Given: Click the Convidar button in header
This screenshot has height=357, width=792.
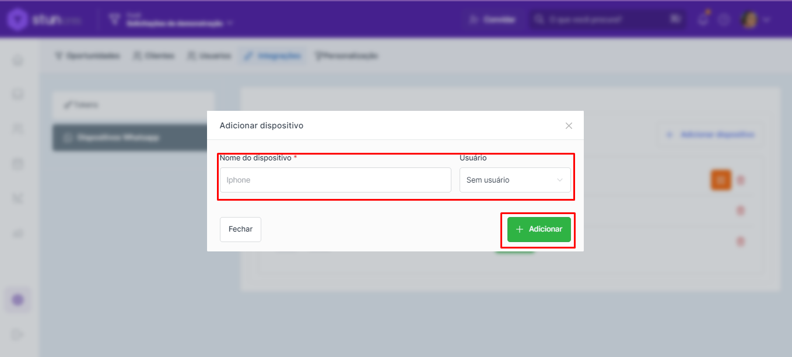Looking at the screenshot, I should (493, 19).
